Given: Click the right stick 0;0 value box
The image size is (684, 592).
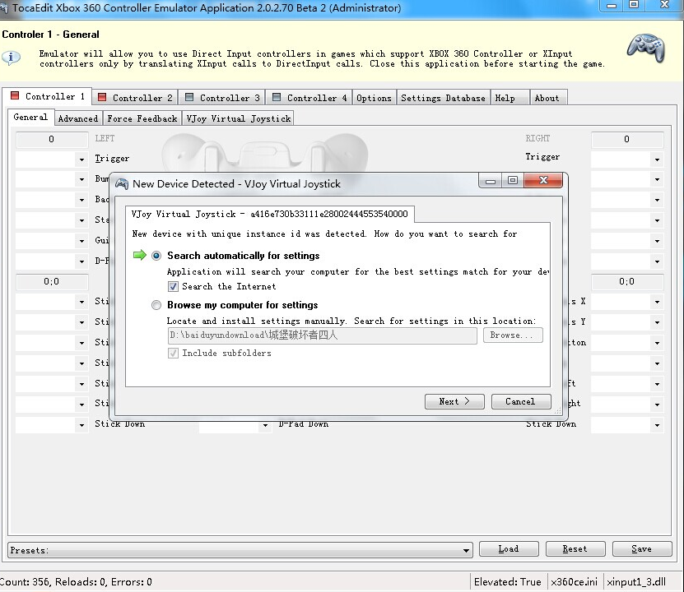Looking at the screenshot, I should pyautogui.click(x=627, y=282).
